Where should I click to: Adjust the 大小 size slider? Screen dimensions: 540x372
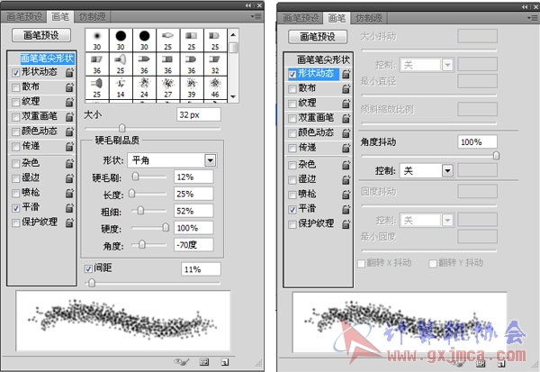point(121,128)
